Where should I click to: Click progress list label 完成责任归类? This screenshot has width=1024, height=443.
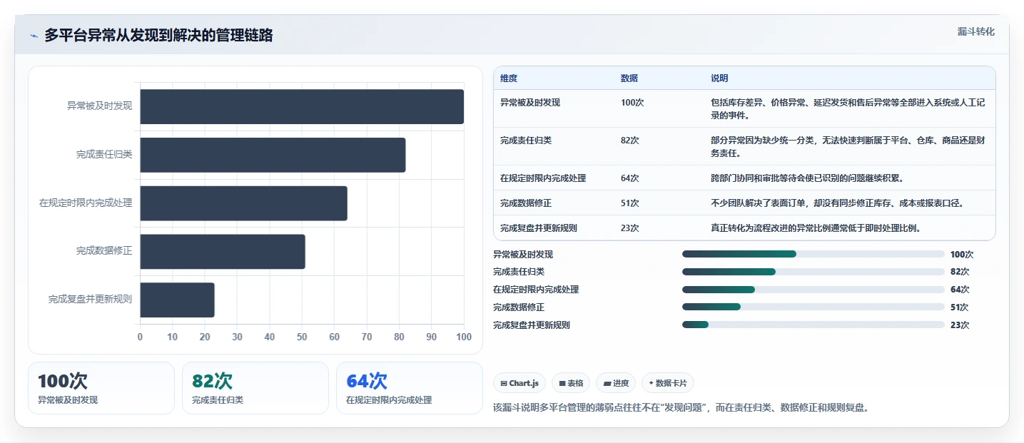click(x=519, y=272)
